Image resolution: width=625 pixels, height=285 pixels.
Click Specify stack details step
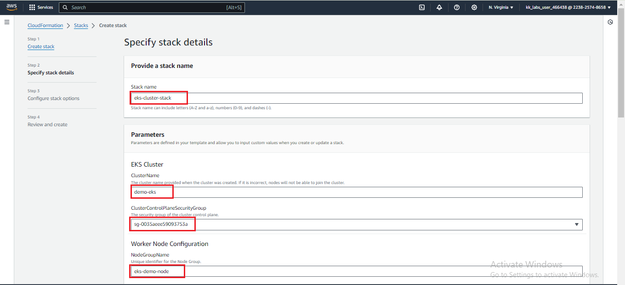tap(51, 73)
